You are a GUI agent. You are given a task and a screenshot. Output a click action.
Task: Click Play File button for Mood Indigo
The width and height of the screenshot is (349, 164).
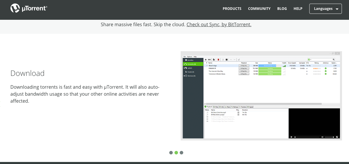(244, 66)
